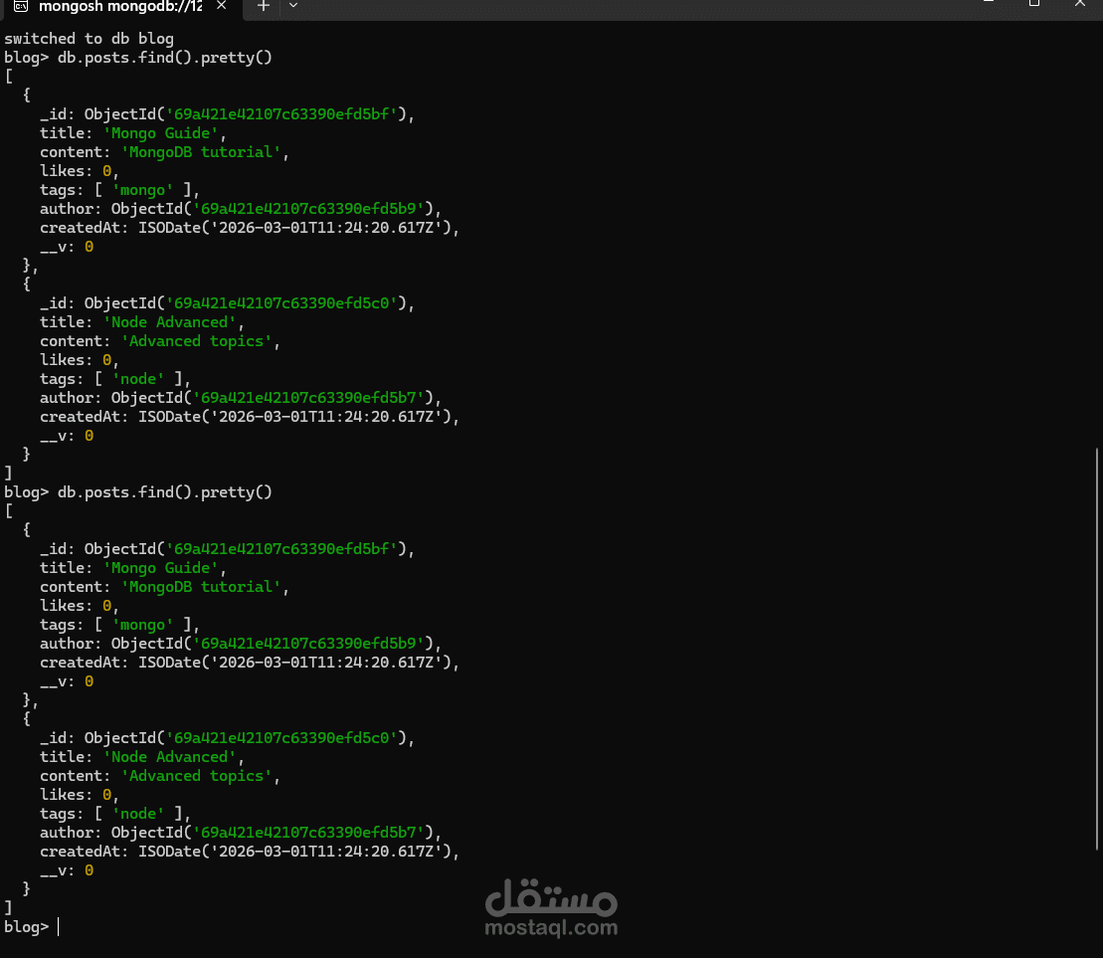
Task: Click the __v field value
Action: (88, 246)
